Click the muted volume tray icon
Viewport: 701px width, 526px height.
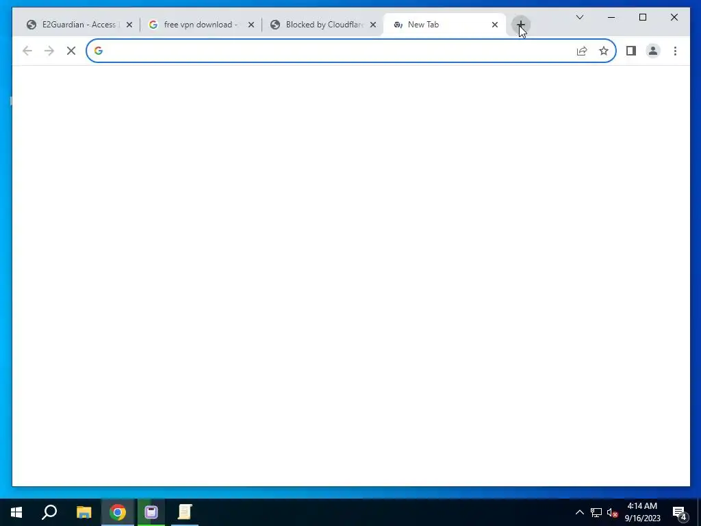pyautogui.click(x=613, y=512)
